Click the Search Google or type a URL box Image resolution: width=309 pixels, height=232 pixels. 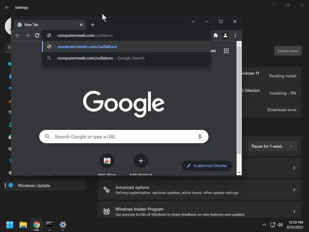tap(124, 137)
